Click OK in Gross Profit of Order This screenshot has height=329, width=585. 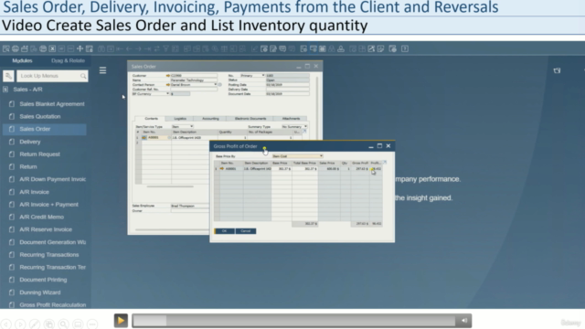click(224, 231)
